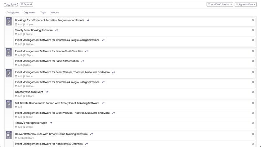Share the Bookings for a Variety of Activities event
The width and height of the screenshot is (261, 147).
[88, 20]
